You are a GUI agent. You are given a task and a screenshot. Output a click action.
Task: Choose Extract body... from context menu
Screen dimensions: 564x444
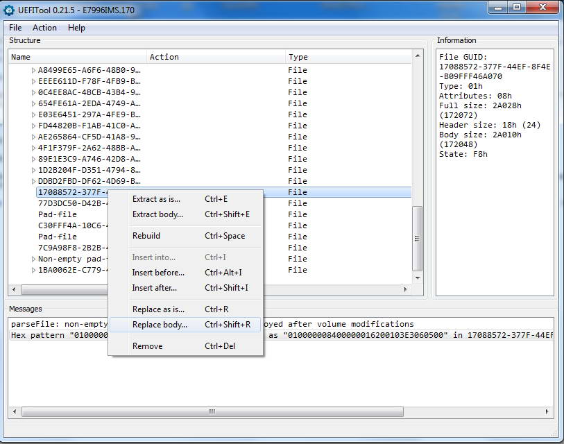click(x=185, y=214)
